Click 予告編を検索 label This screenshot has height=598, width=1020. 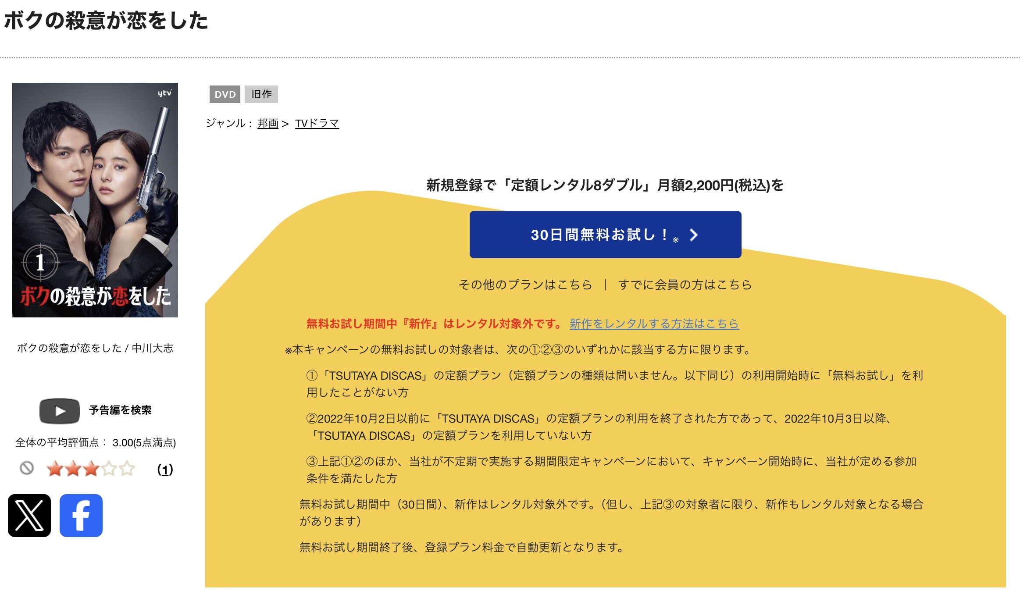pyautogui.click(x=120, y=410)
